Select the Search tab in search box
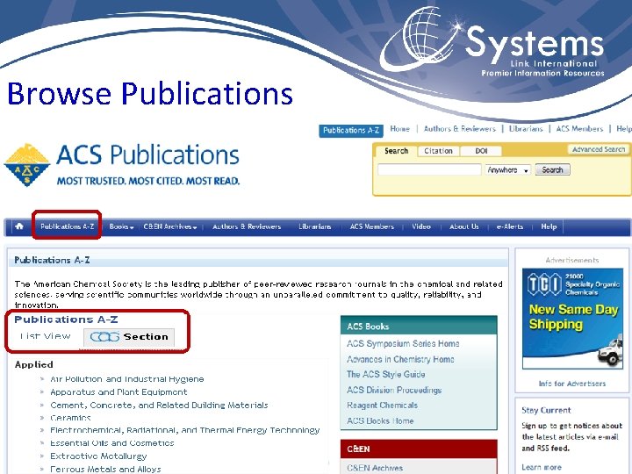This screenshot has height=474, width=632. 396,151
